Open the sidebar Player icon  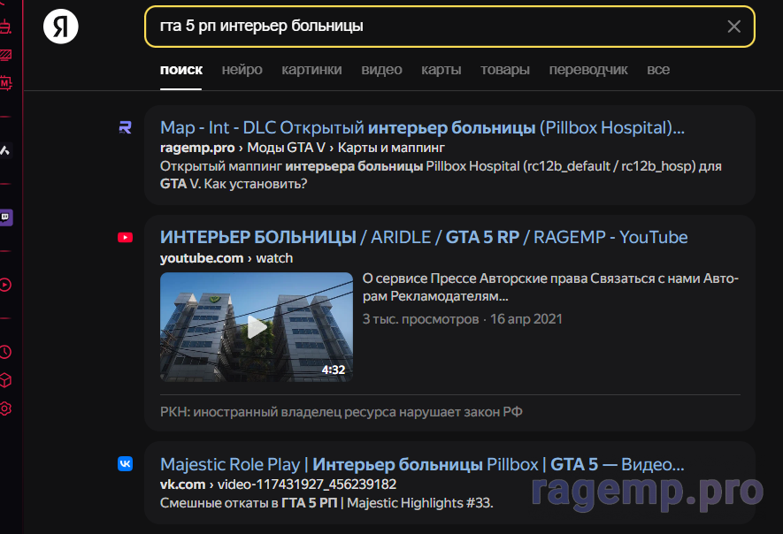[x=5, y=285]
